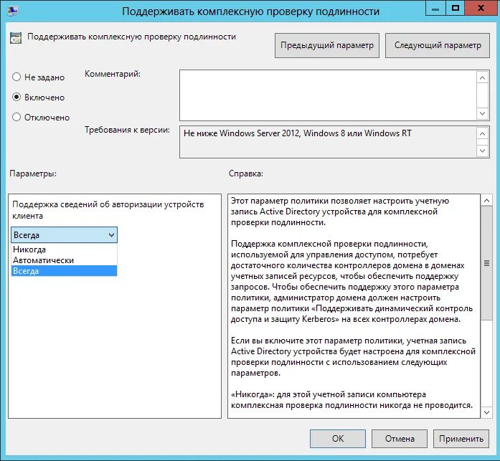
Task: Confirm with the OK button
Action: pyautogui.click(x=338, y=439)
